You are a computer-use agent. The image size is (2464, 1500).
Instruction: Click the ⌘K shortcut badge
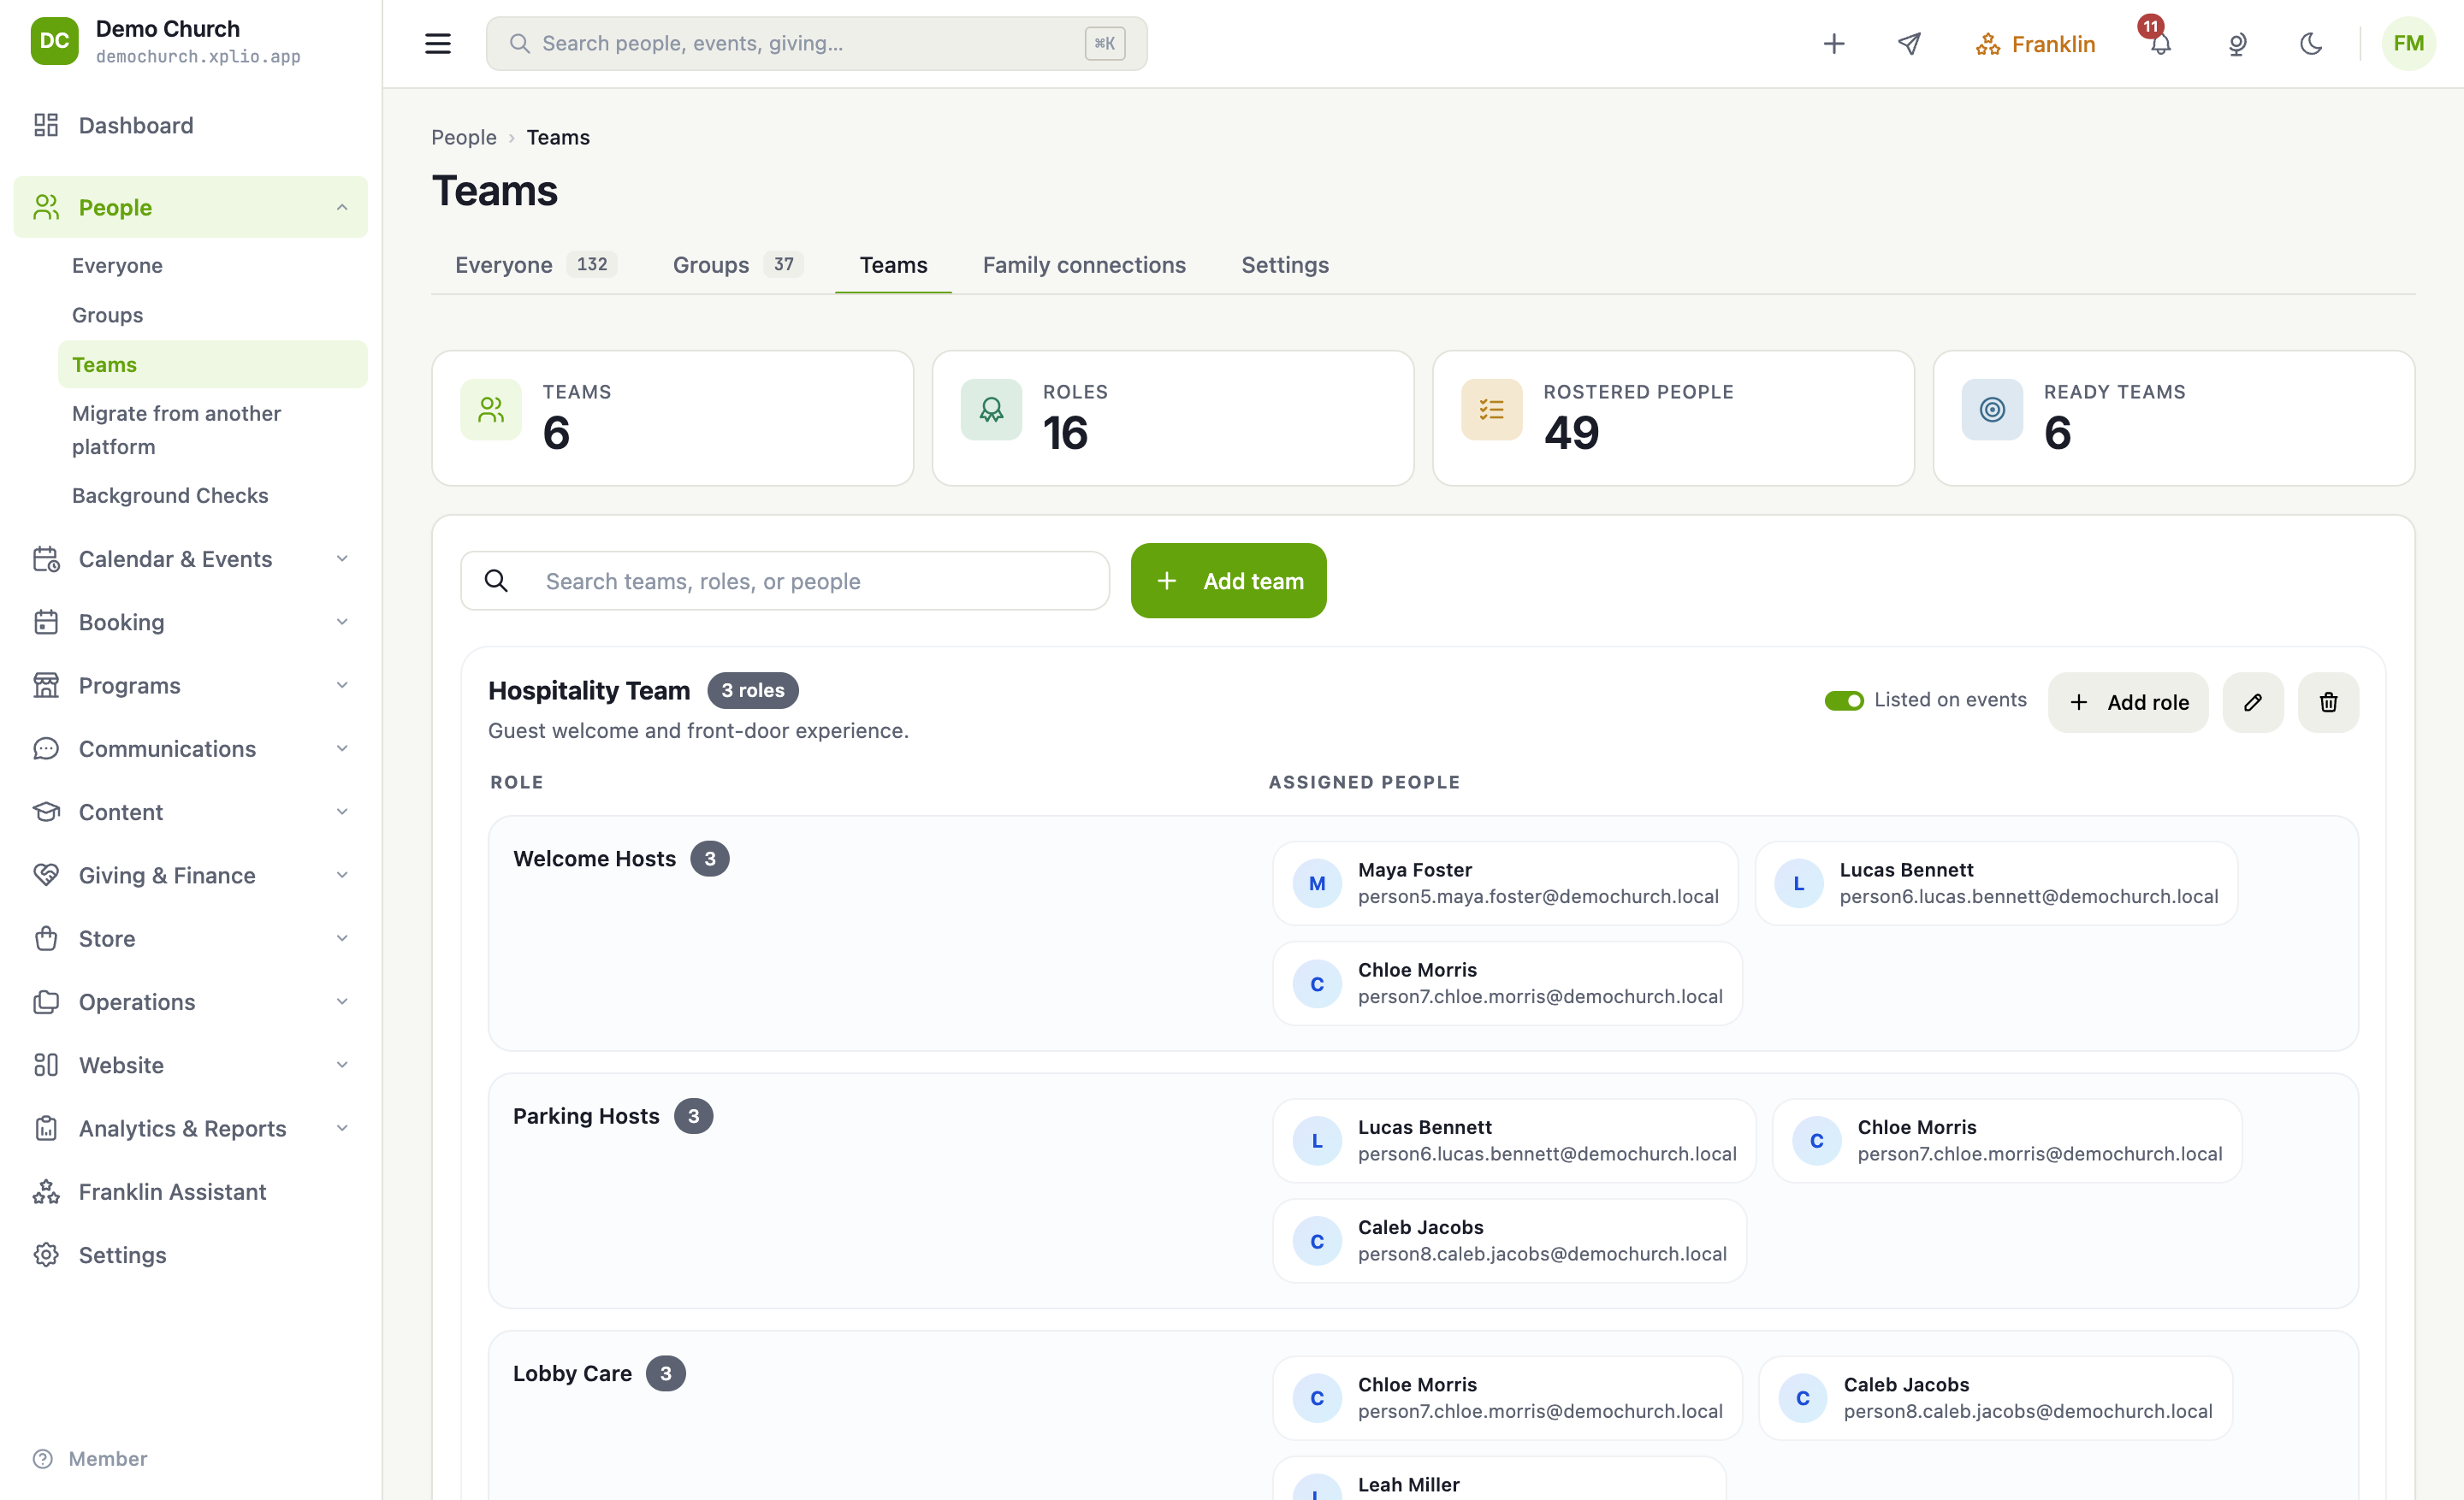point(1104,44)
